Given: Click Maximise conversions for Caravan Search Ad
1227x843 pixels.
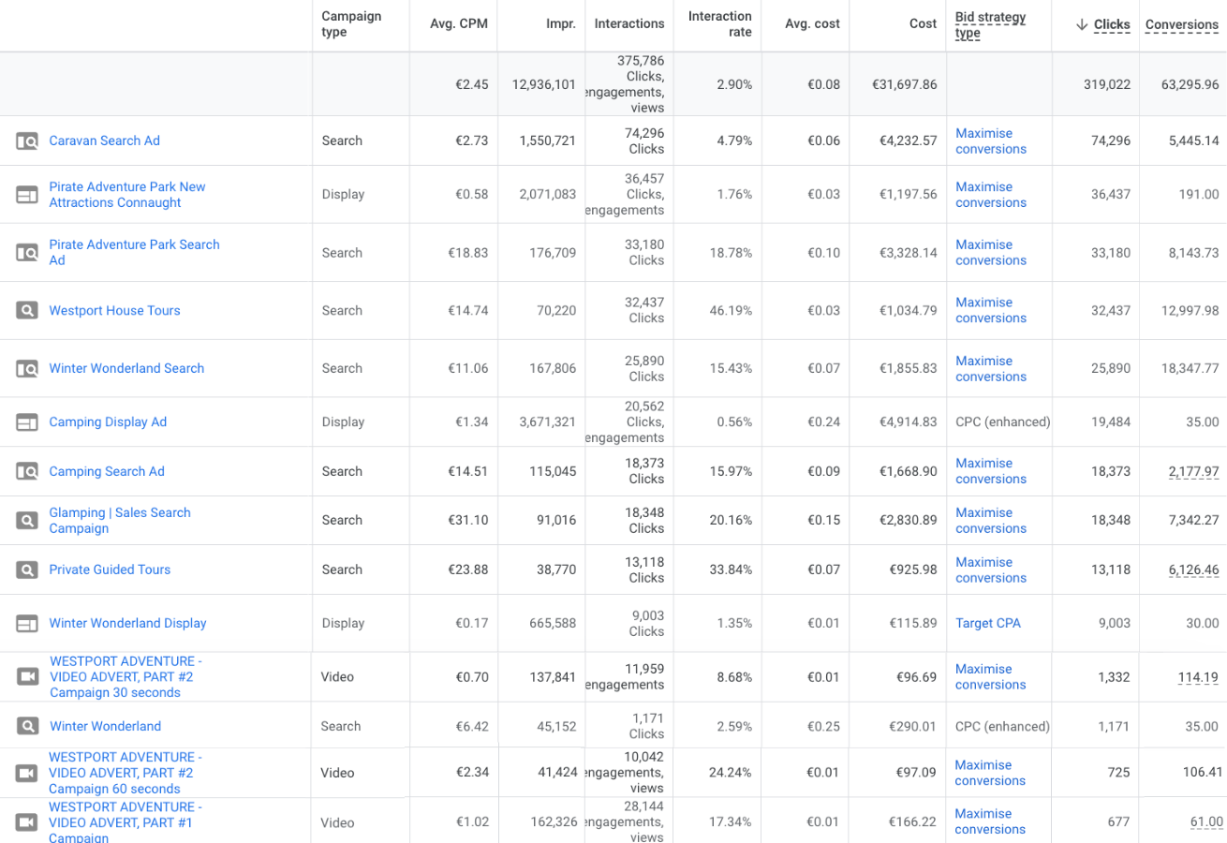Looking at the screenshot, I should click(990, 141).
